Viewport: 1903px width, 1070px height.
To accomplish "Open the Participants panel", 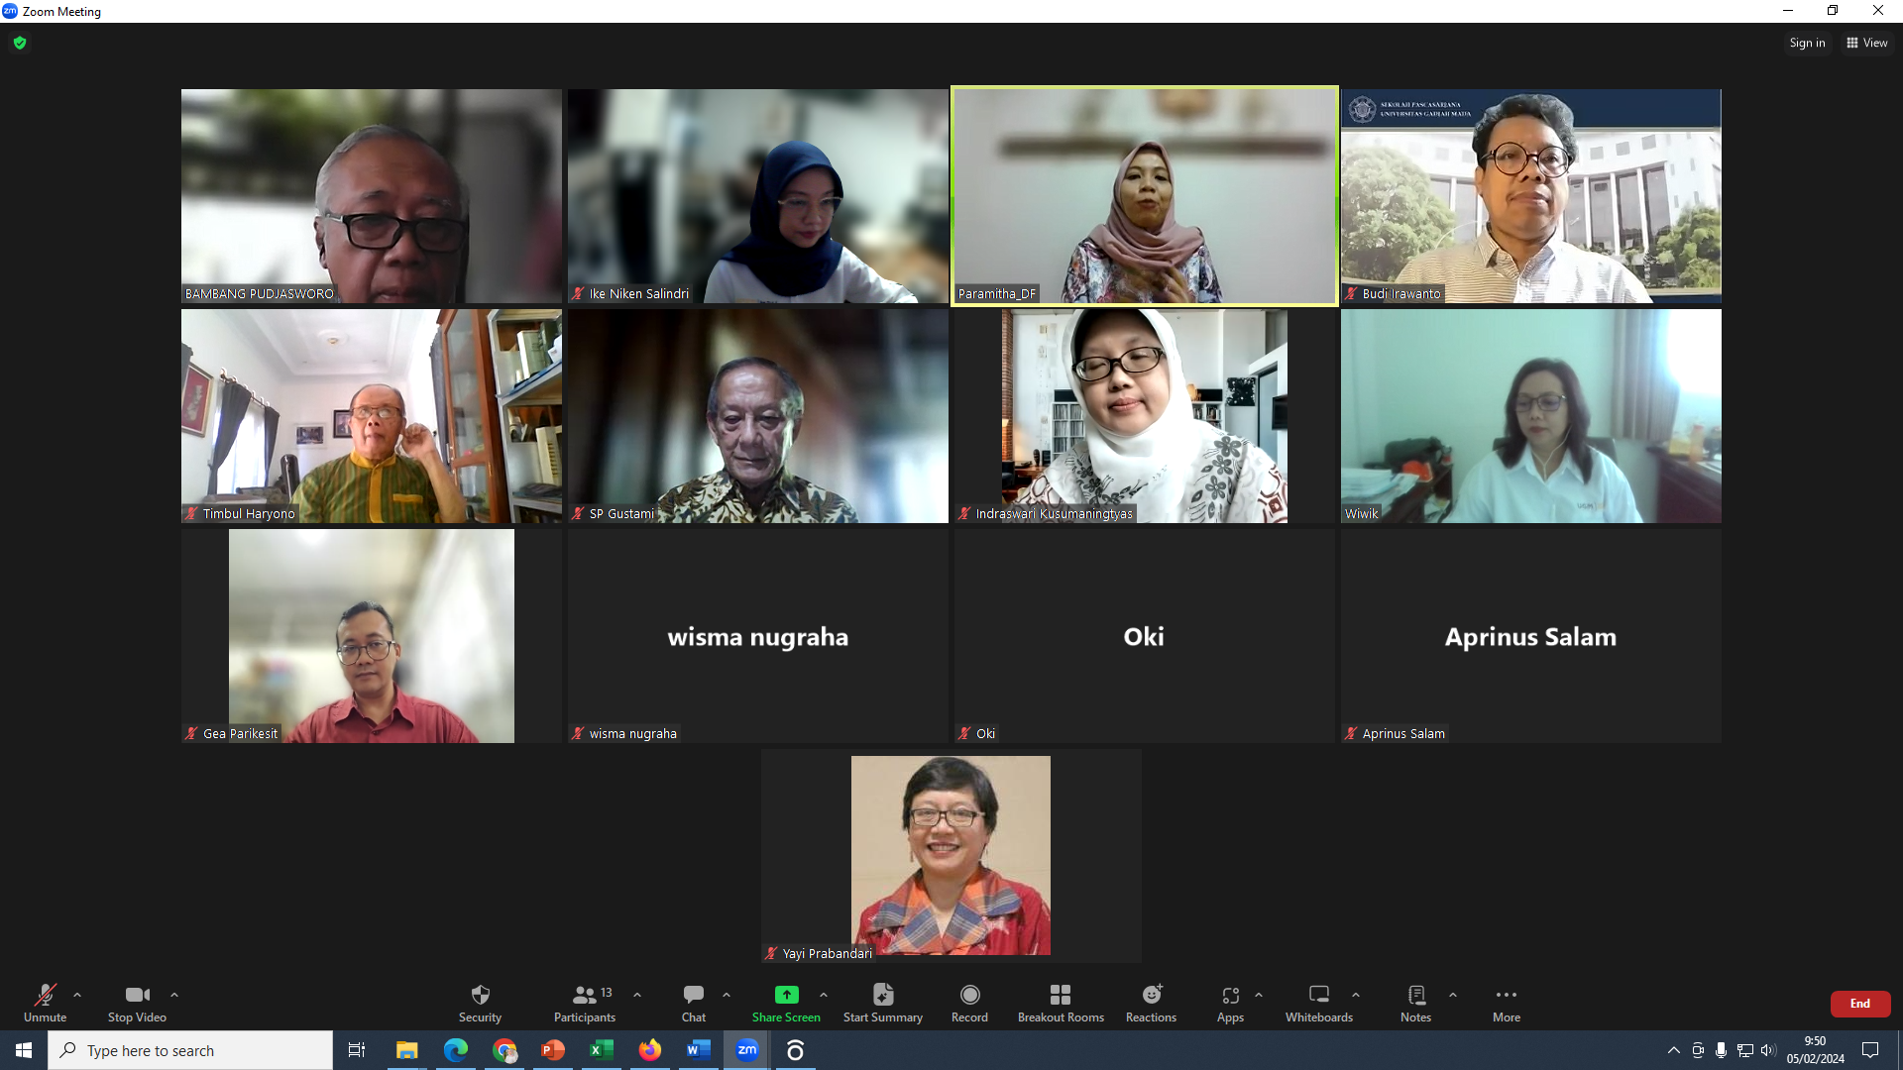I will tap(584, 1002).
